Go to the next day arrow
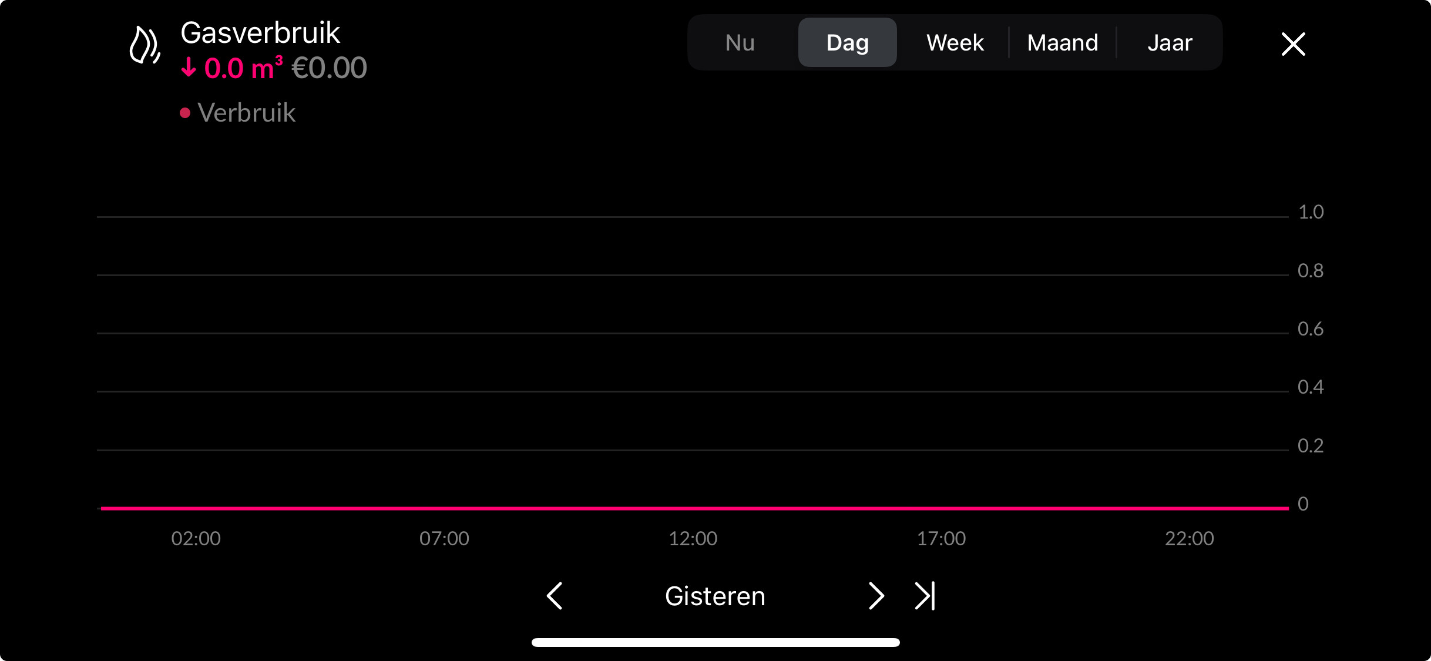 coord(876,596)
